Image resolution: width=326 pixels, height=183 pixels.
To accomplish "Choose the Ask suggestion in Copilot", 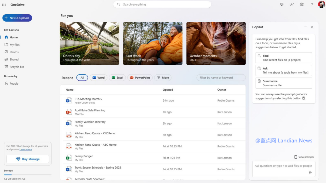I will point(284,70).
